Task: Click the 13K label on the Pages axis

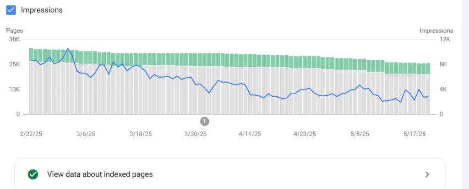Action: coord(15,89)
